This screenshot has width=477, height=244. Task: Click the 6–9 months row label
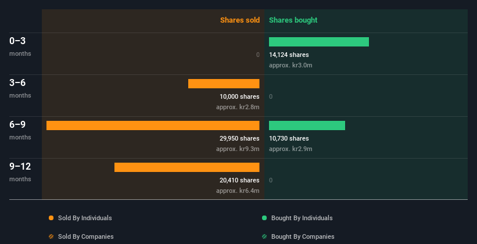[x=20, y=130]
